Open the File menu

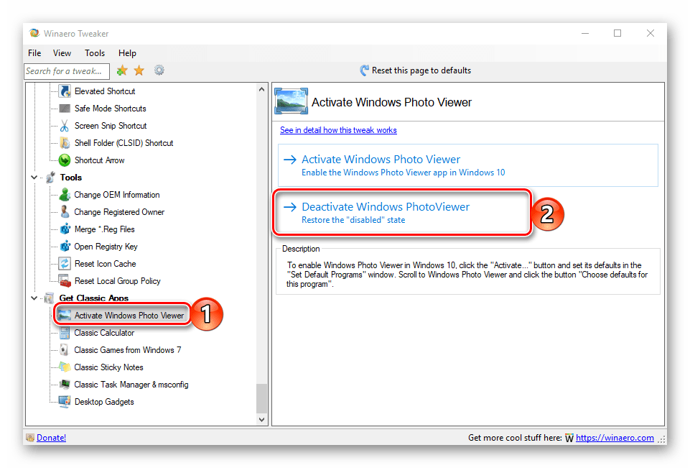(34, 53)
